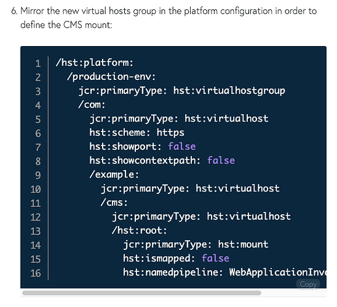Click the hst:namedpipeline line of code
This screenshot has height=307, width=337.
224,273
